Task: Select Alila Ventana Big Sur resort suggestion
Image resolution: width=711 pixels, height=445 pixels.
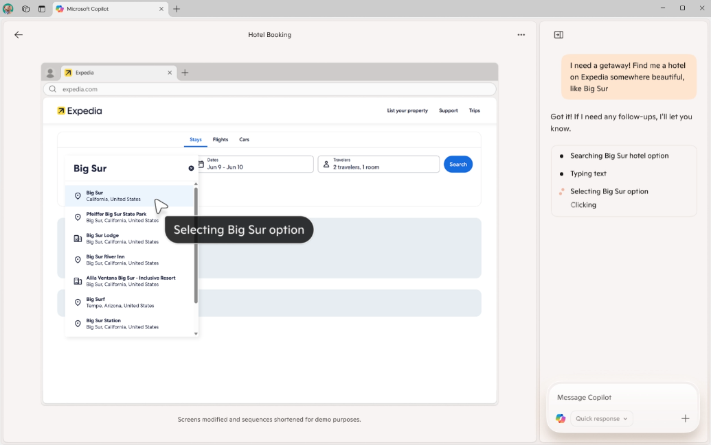Action: pyautogui.click(x=129, y=281)
